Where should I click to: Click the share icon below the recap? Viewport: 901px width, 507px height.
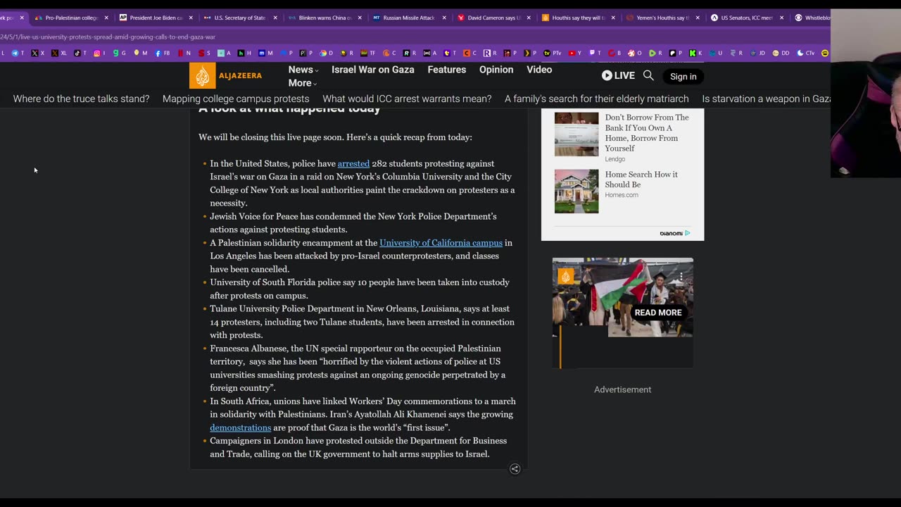pyautogui.click(x=515, y=469)
